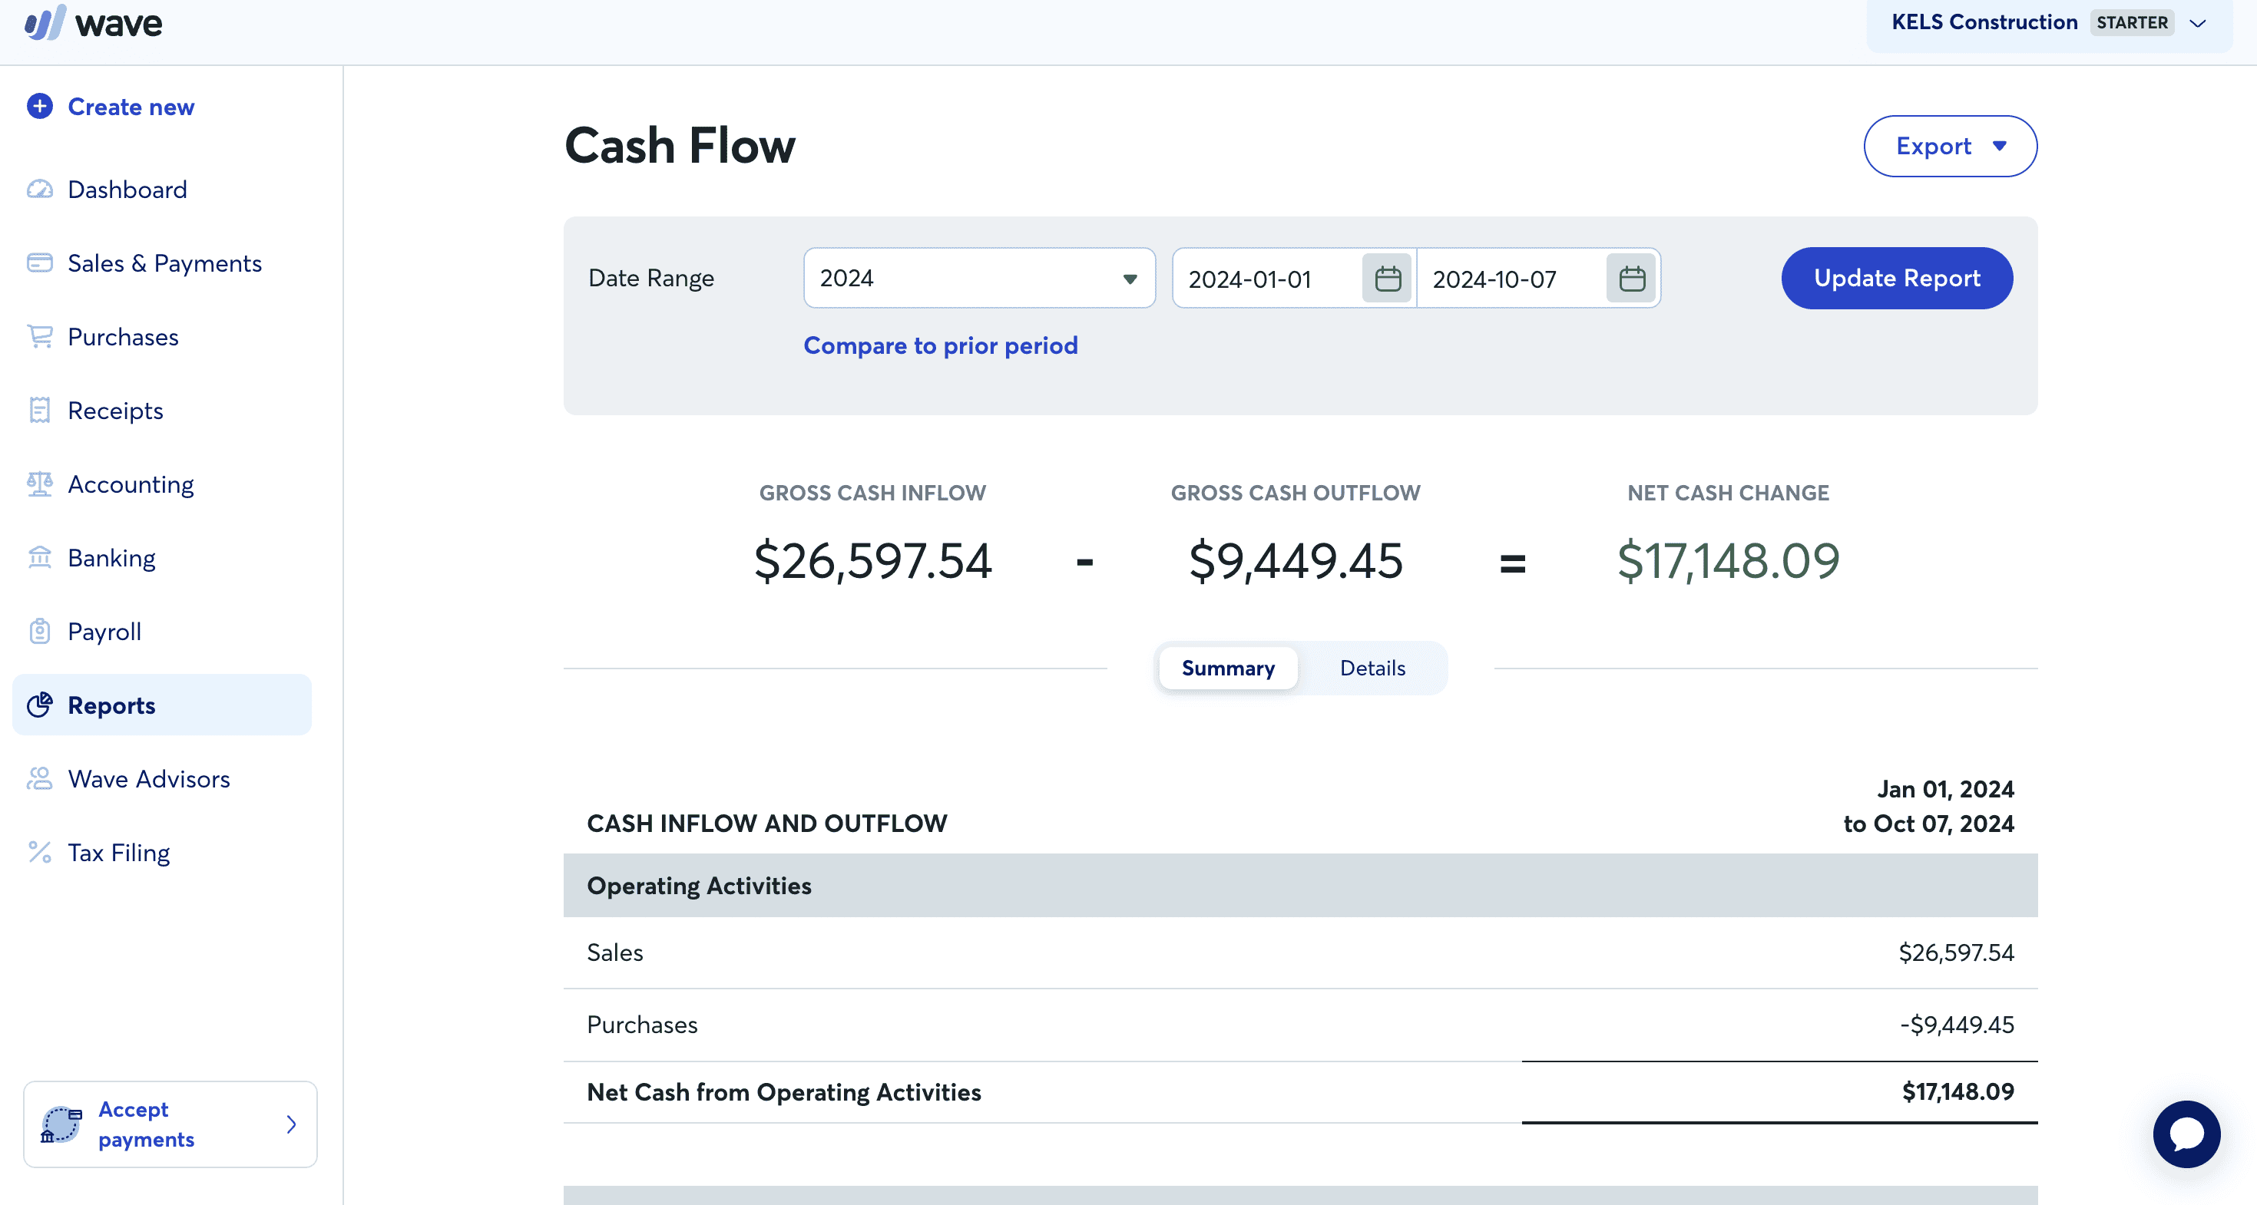This screenshot has height=1205, width=2257.
Task: Click the Purchases cart icon
Action: click(x=39, y=336)
